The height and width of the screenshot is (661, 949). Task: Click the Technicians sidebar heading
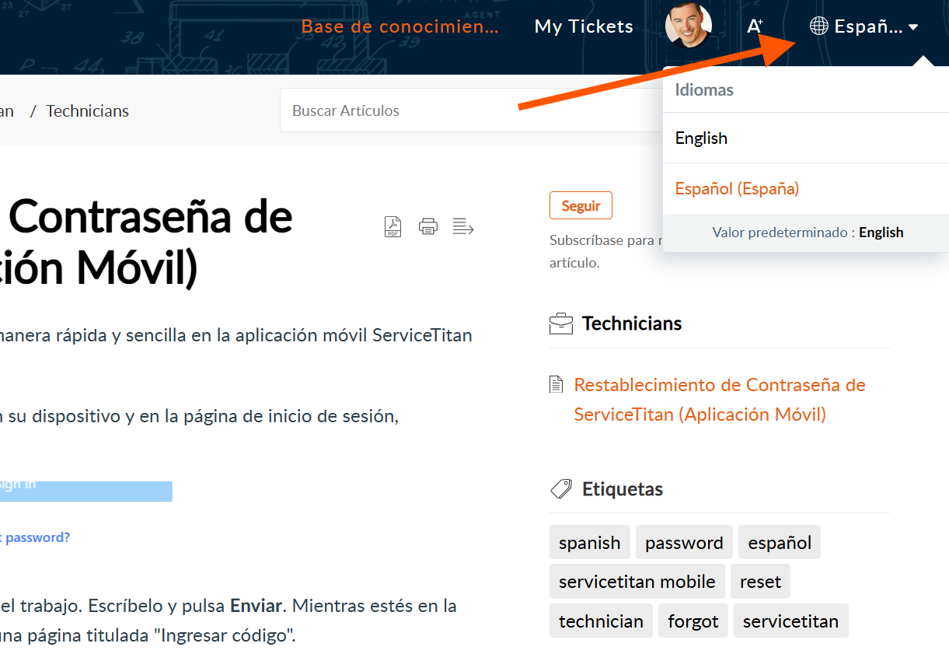(632, 324)
